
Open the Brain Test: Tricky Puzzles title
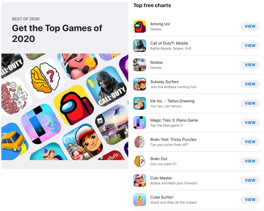coord(173,140)
